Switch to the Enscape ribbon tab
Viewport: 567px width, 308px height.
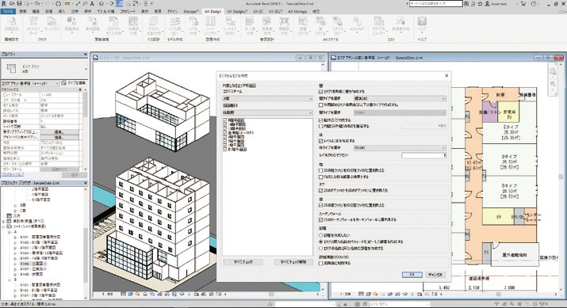pos(190,12)
